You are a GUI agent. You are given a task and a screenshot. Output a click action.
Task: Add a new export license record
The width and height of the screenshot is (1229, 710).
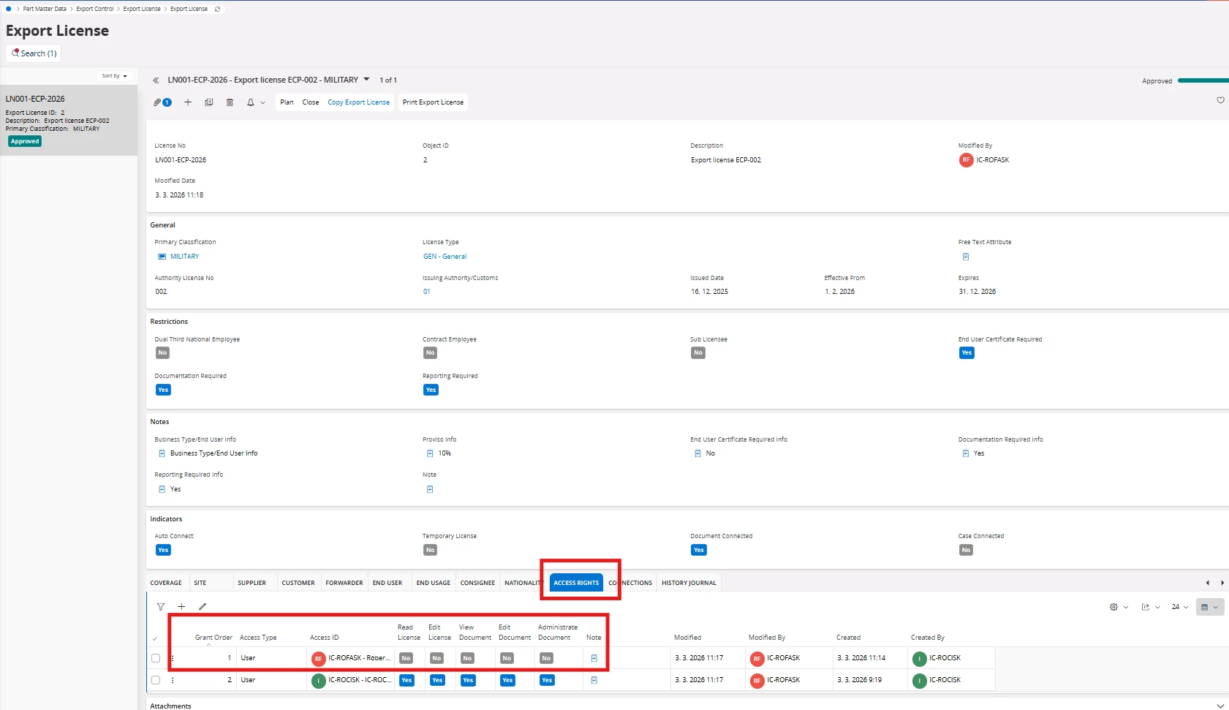tap(188, 102)
